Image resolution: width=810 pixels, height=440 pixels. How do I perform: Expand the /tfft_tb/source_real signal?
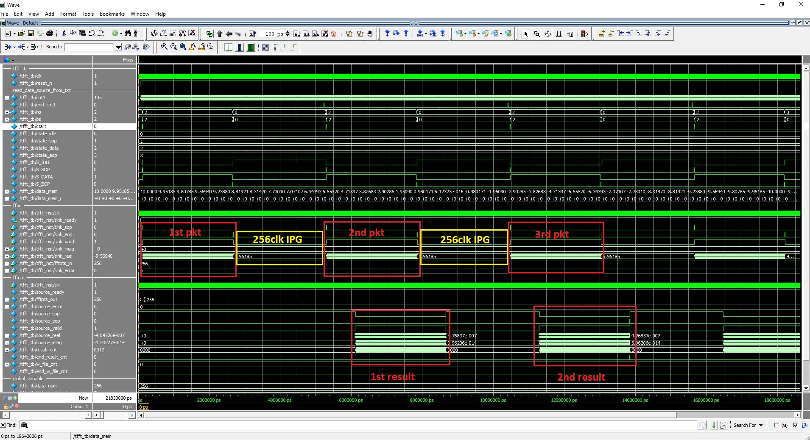tap(7, 336)
